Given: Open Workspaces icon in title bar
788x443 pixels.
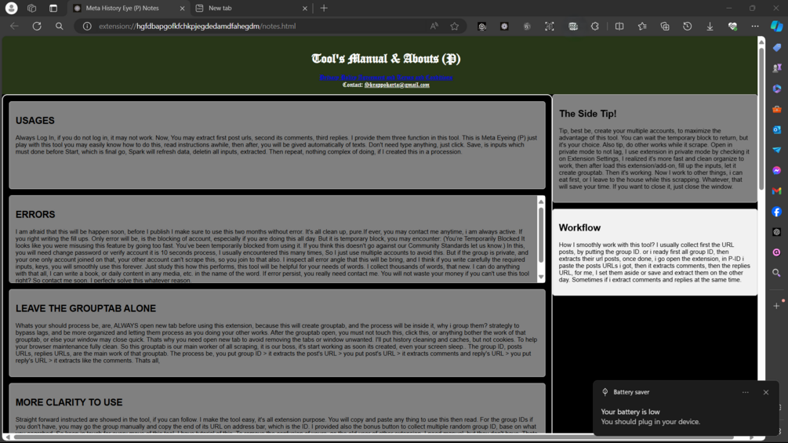Looking at the screenshot, I should 31,8.
